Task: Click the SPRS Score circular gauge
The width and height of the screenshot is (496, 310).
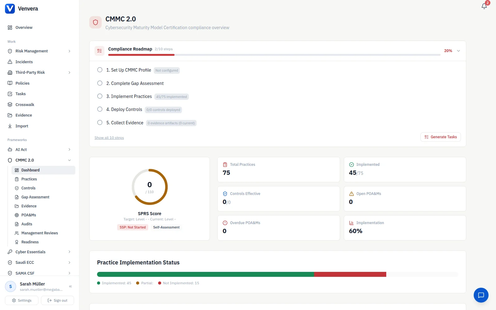Action: [x=150, y=187]
